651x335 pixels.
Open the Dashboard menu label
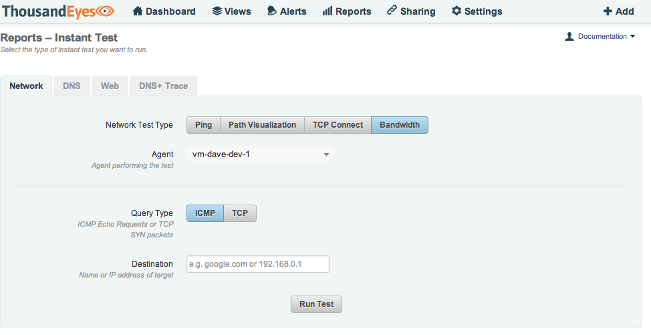coord(170,11)
